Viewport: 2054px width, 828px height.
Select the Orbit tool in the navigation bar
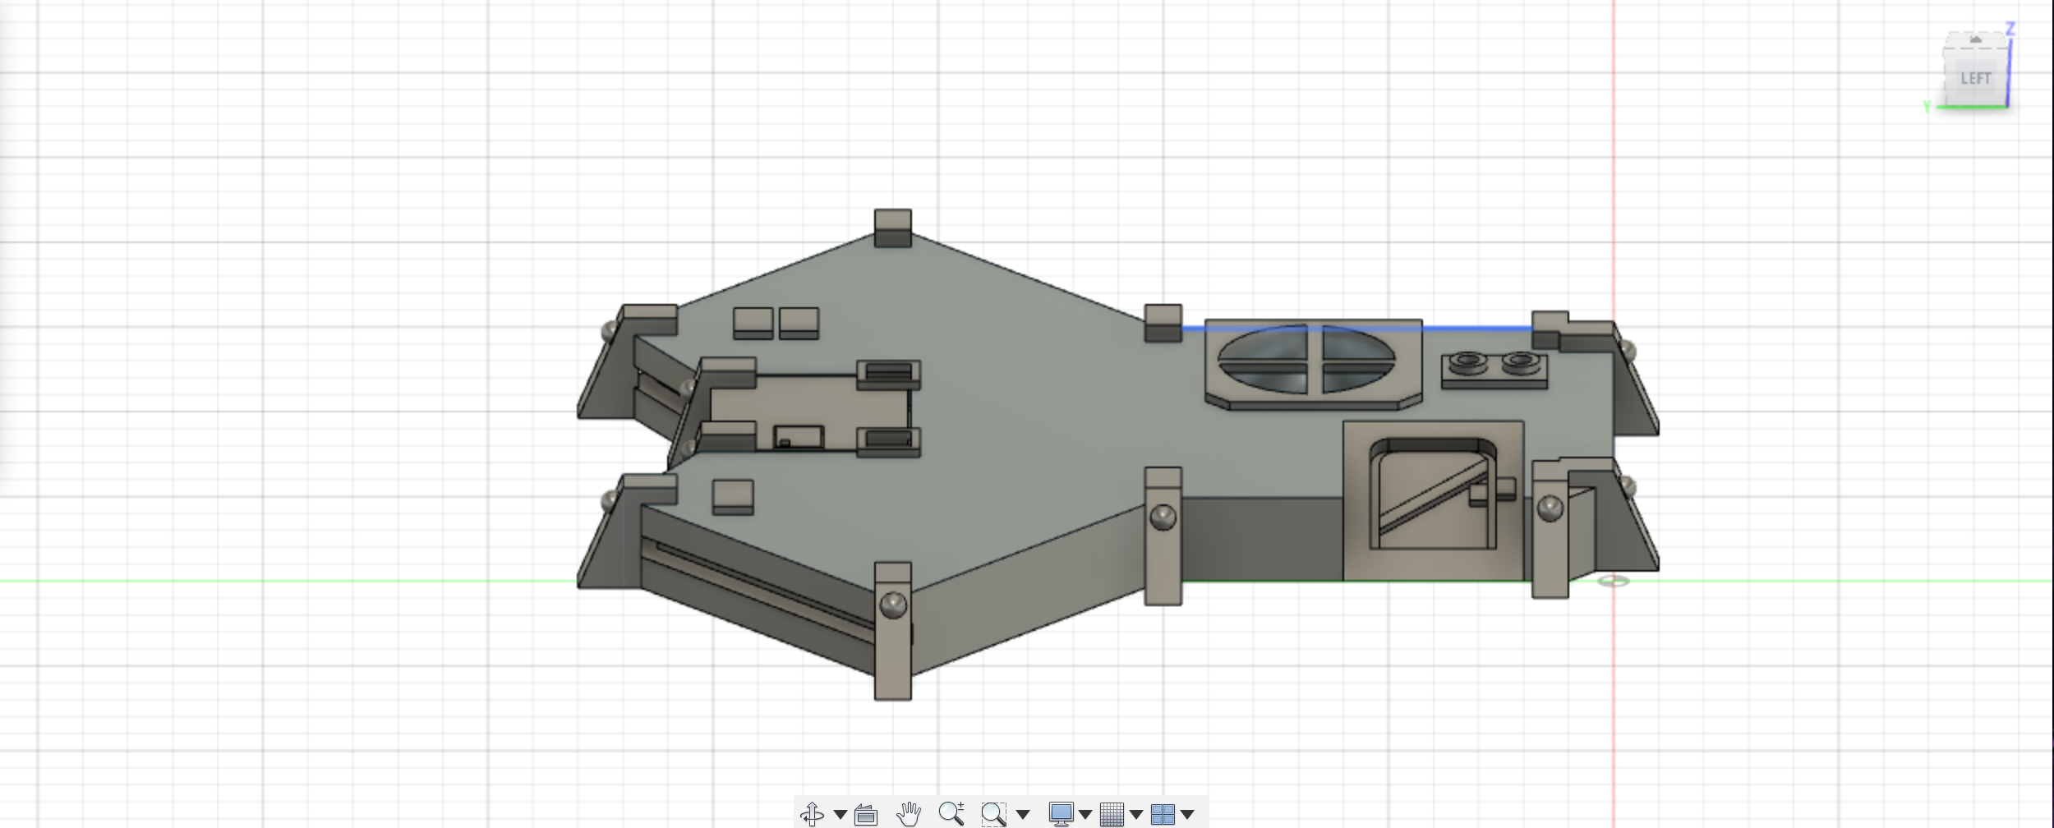pyautogui.click(x=813, y=813)
